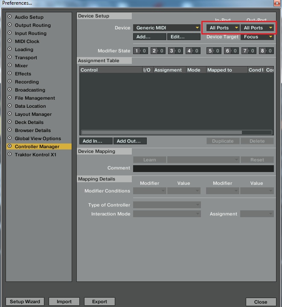This screenshot has height=307, width=282.
Task: Click the Cond1 column header
Action: [256, 70]
